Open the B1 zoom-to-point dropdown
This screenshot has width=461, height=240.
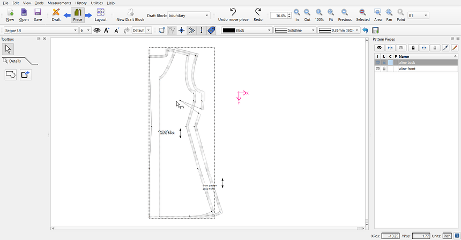pyautogui.click(x=418, y=16)
